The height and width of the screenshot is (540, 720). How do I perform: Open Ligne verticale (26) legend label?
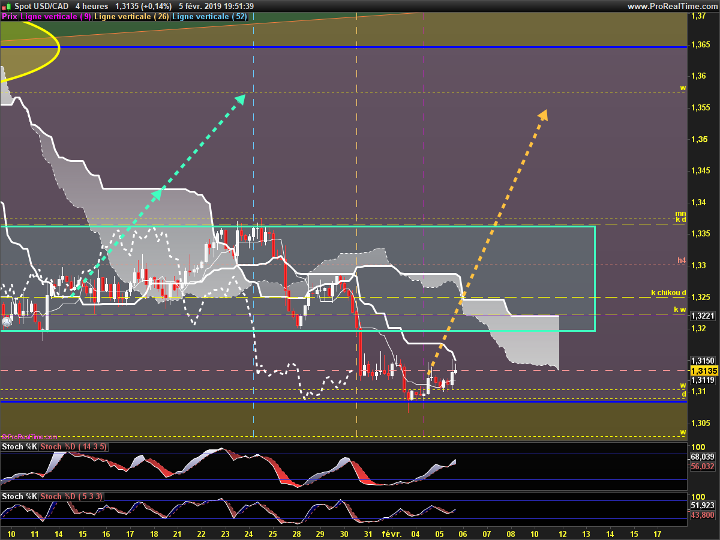tap(131, 17)
